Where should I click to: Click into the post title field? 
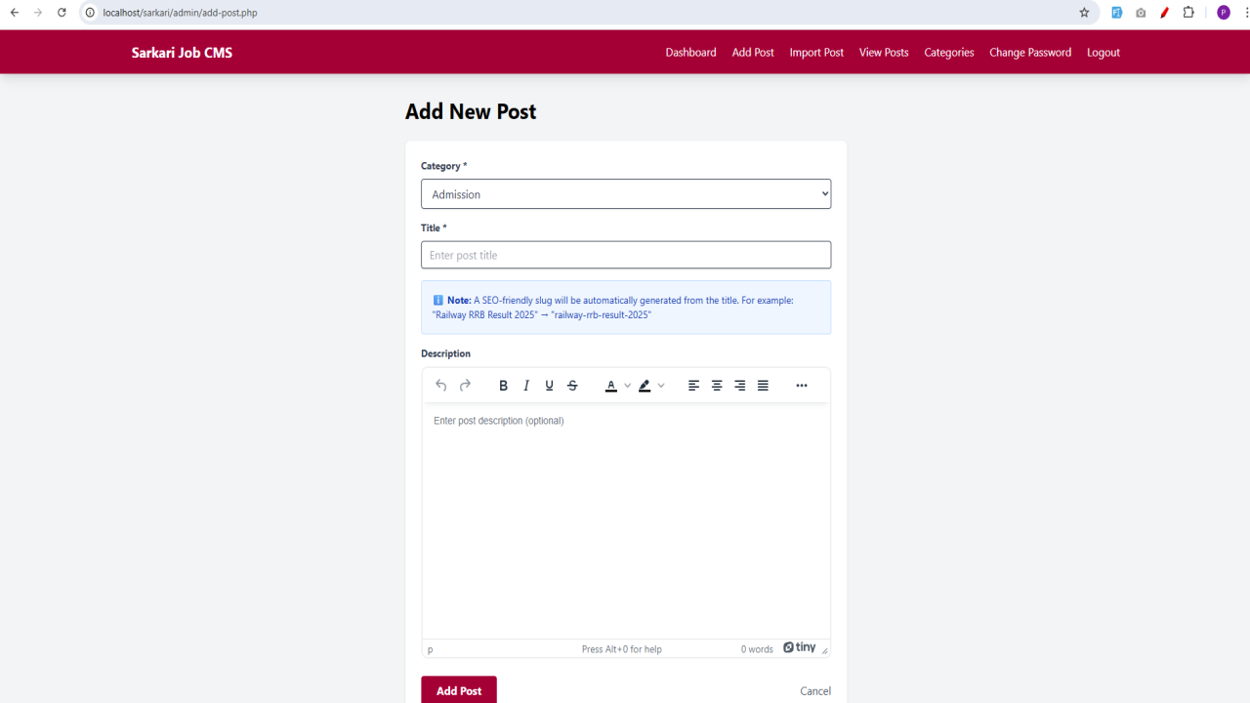coord(626,255)
